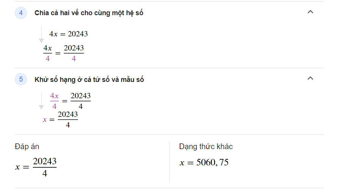The width and height of the screenshot is (340, 195).
Task: Select heading "Khử số hạng ở cả tử số và mẫu số"
Action: tap(89, 80)
